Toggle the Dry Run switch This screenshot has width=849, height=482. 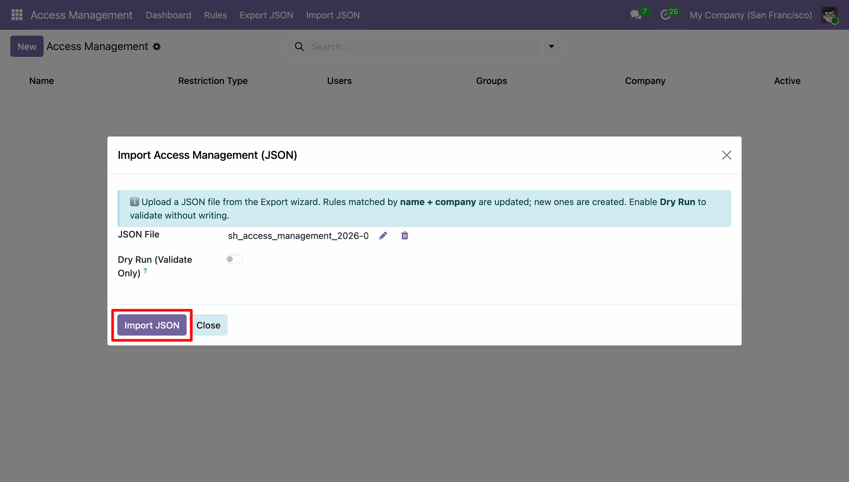pos(234,259)
